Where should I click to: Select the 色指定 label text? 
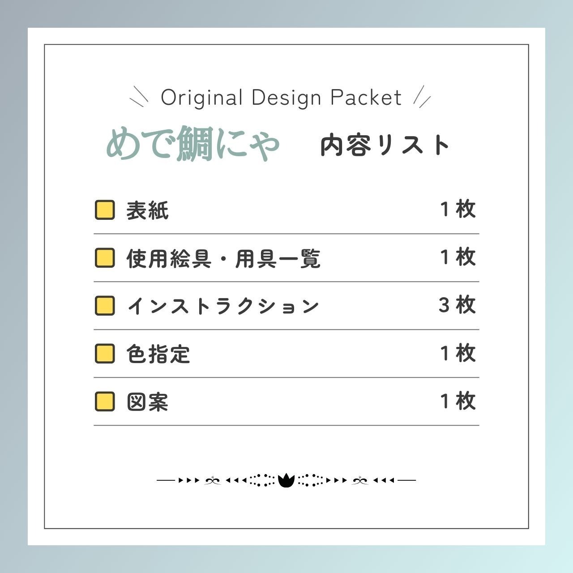pos(158,354)
